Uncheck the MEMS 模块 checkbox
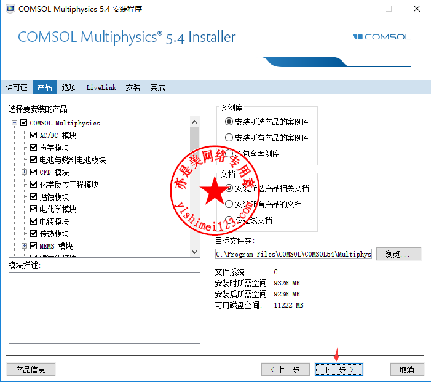This screenshot has width=431, height=382. pos(34,245)
